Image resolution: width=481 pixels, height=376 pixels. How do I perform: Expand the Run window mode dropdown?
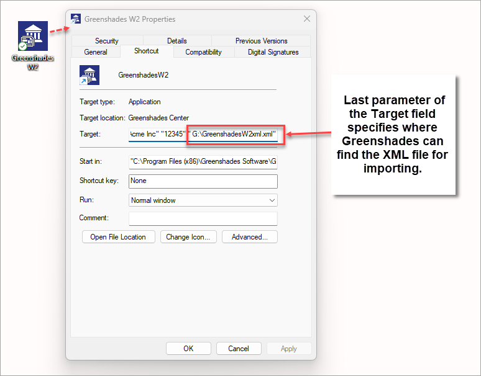pyautogui.click(x=203, y=200)
